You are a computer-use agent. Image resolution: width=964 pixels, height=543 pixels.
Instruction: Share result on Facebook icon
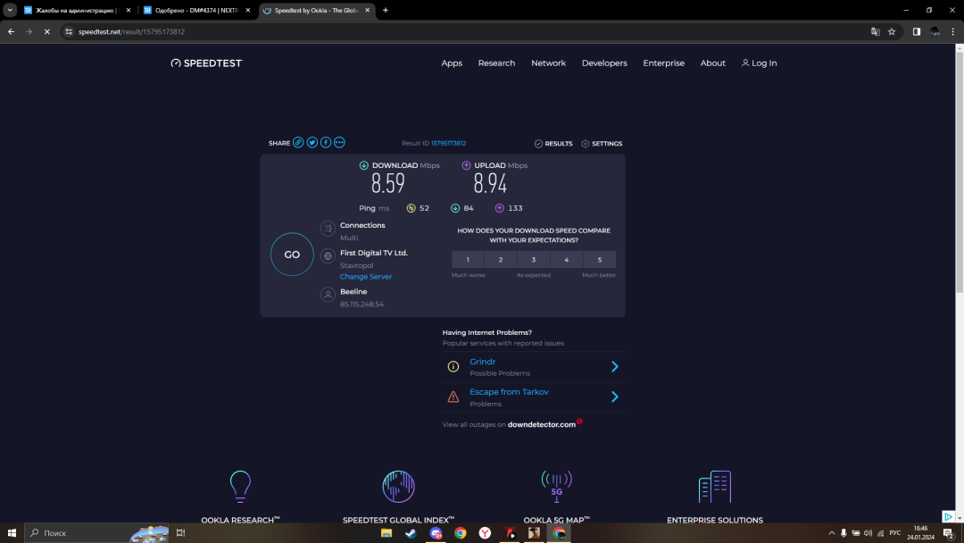(326, 143)
